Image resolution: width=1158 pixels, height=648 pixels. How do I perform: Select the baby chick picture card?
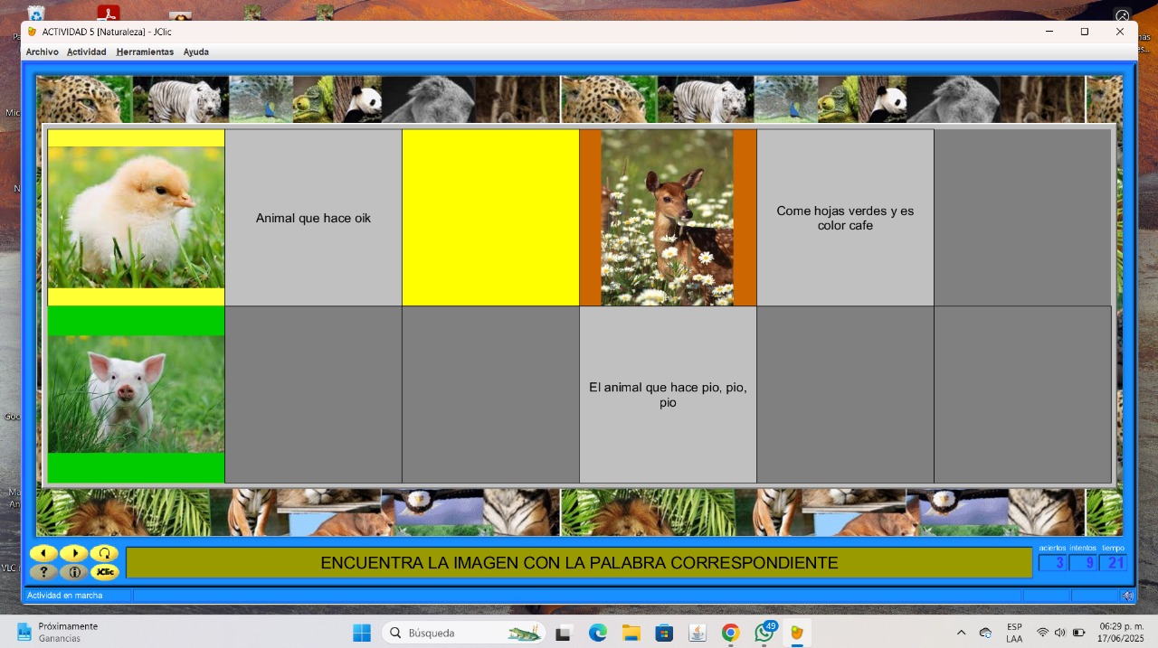coord(136,218)
